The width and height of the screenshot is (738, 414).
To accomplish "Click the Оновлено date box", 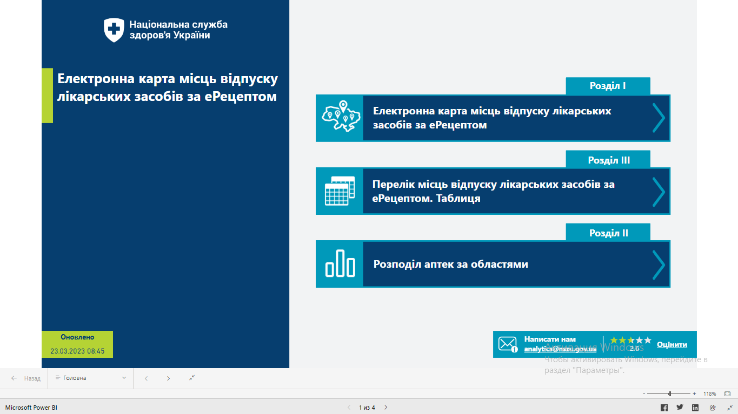I will click(77, 344).
